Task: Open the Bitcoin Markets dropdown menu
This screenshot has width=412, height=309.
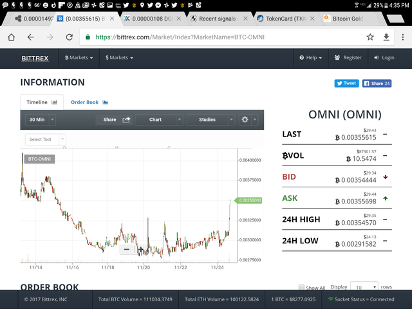Action: coord(79,57)
